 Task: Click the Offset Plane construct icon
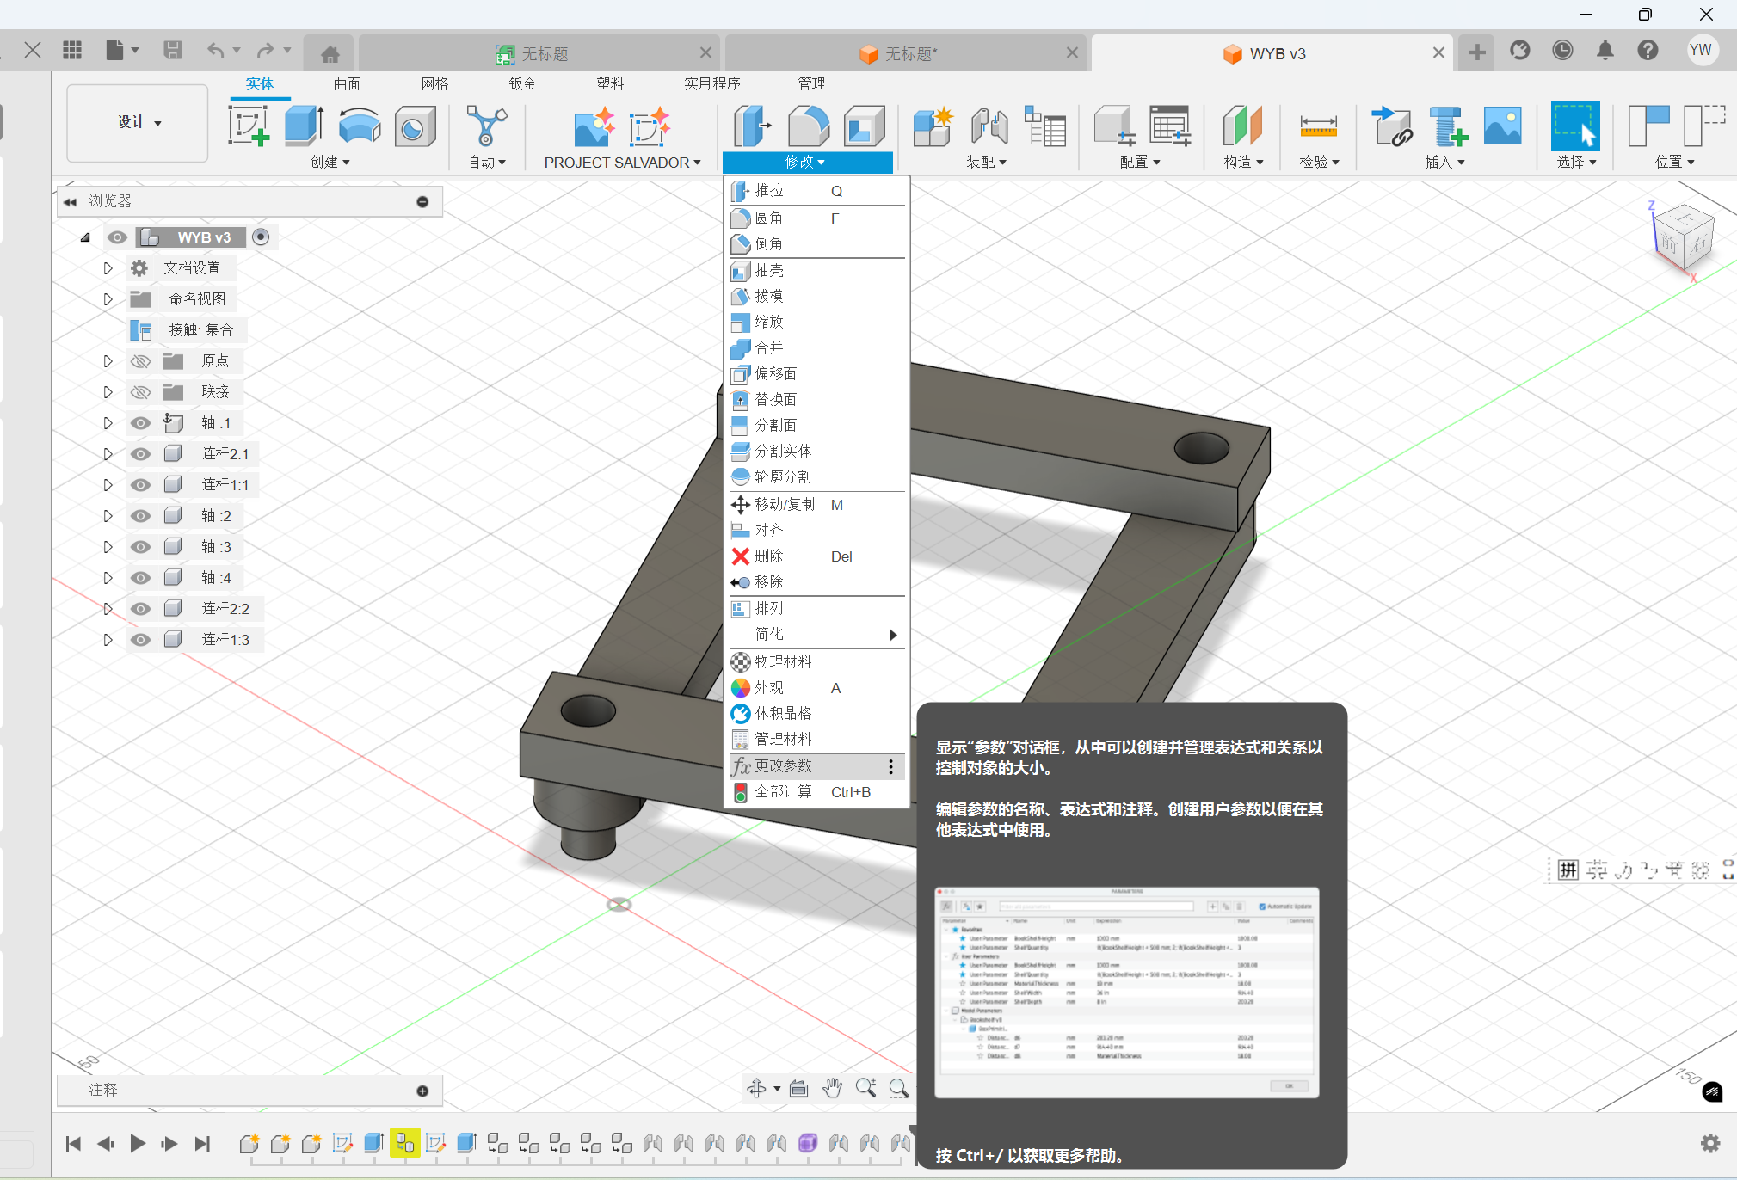[x=1241, y=126]
